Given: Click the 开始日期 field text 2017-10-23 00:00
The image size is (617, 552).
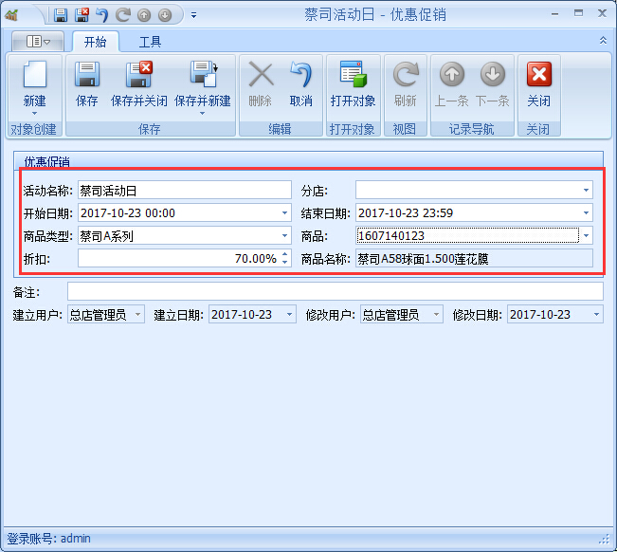Looking at the screenshot, I should point(128,213).
